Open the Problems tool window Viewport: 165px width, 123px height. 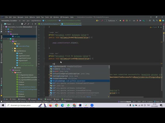click(22, 99)
